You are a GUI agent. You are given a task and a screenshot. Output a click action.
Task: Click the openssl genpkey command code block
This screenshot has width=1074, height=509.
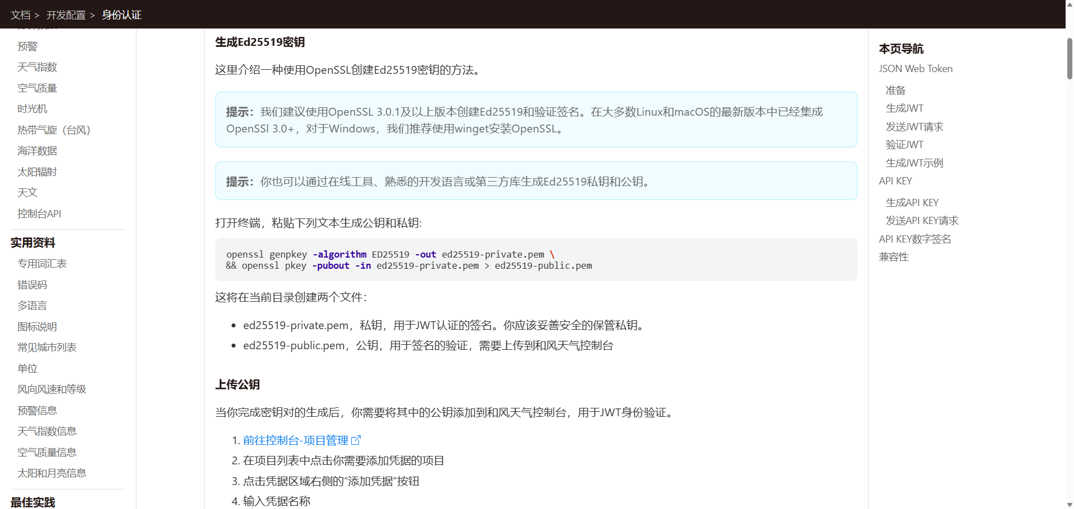[536, 260]
